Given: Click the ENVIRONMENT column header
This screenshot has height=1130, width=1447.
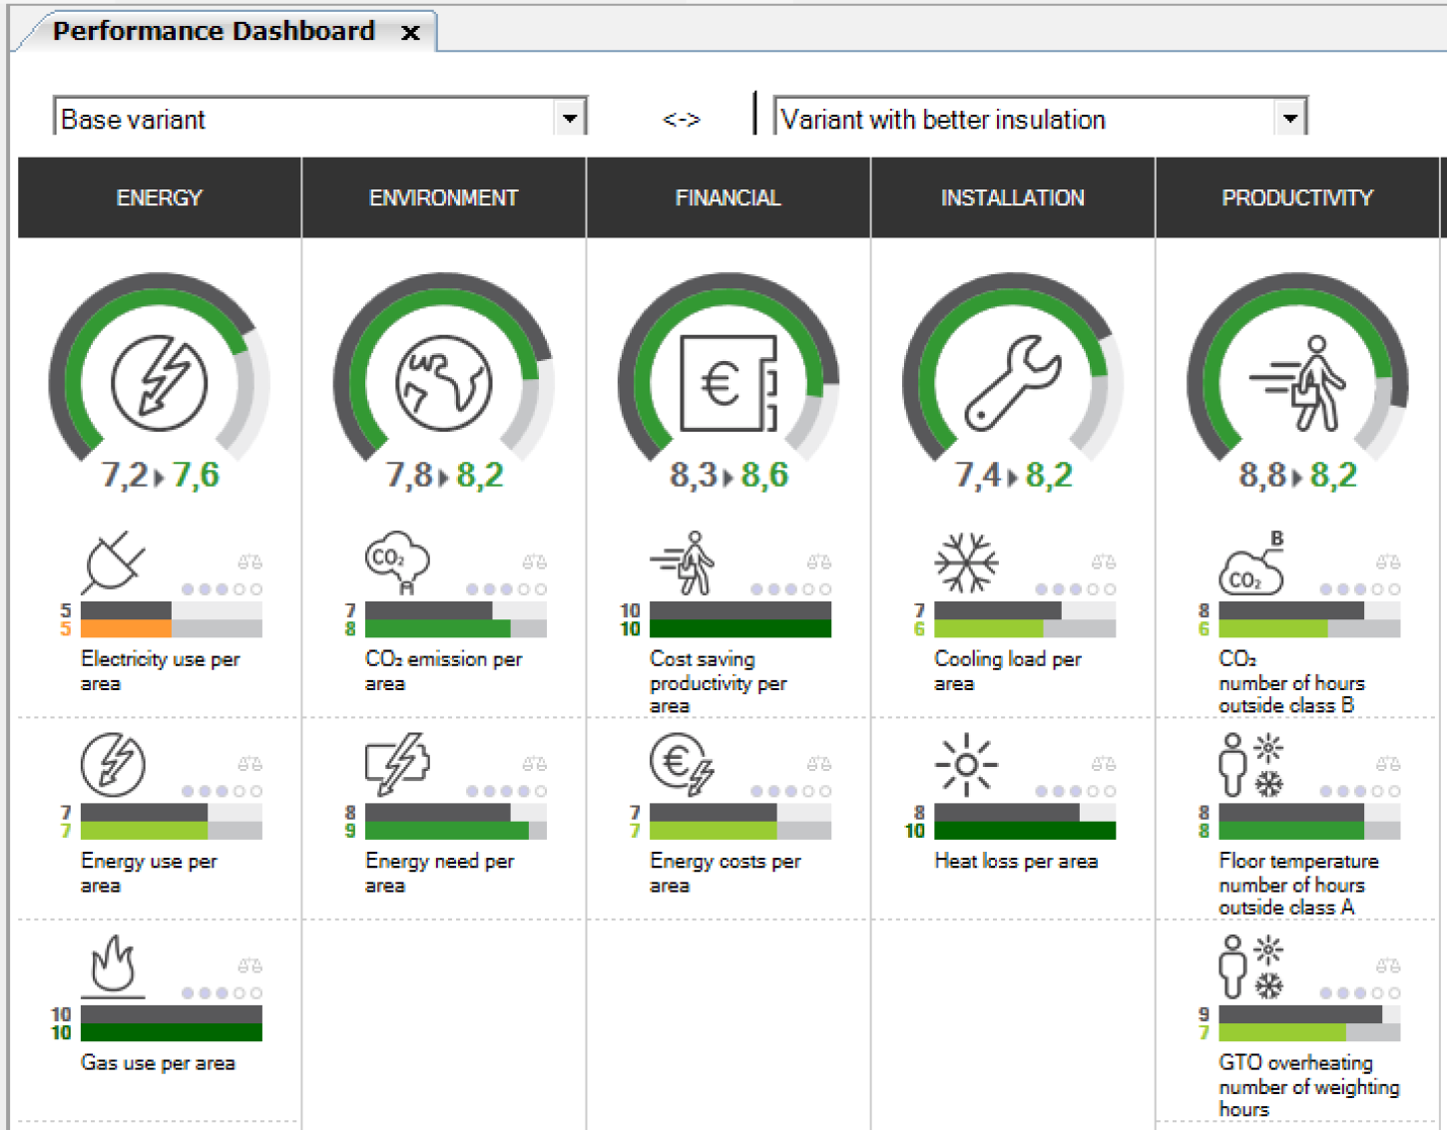Looking at the screenshot, I should pyautogui.click(x=443, y=197).
